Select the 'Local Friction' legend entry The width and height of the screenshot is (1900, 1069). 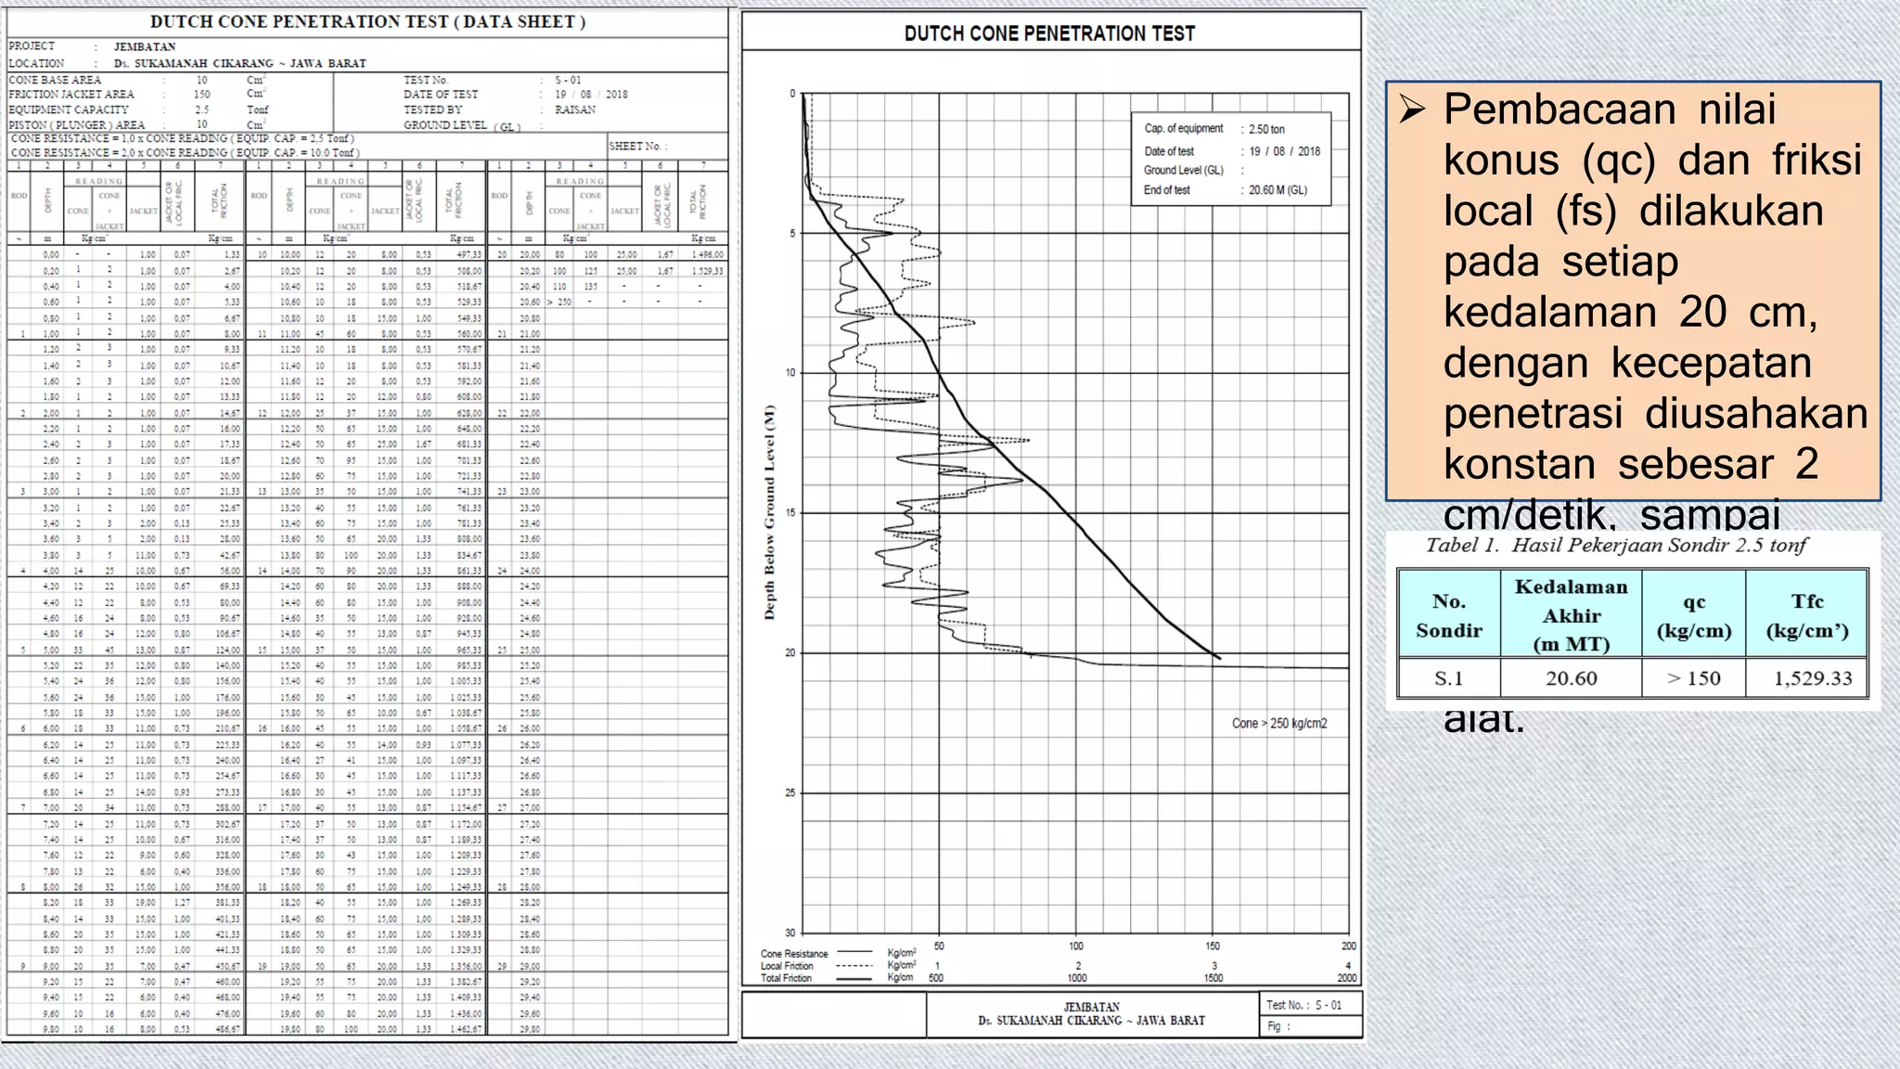tap(787, 966)
